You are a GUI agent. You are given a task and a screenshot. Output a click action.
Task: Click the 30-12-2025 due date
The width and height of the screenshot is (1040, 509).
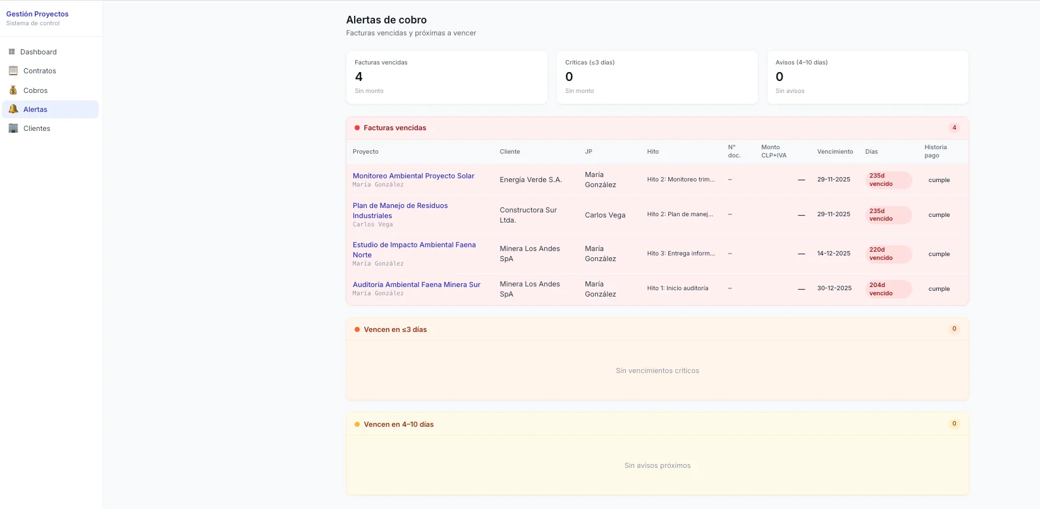[835, 288]
